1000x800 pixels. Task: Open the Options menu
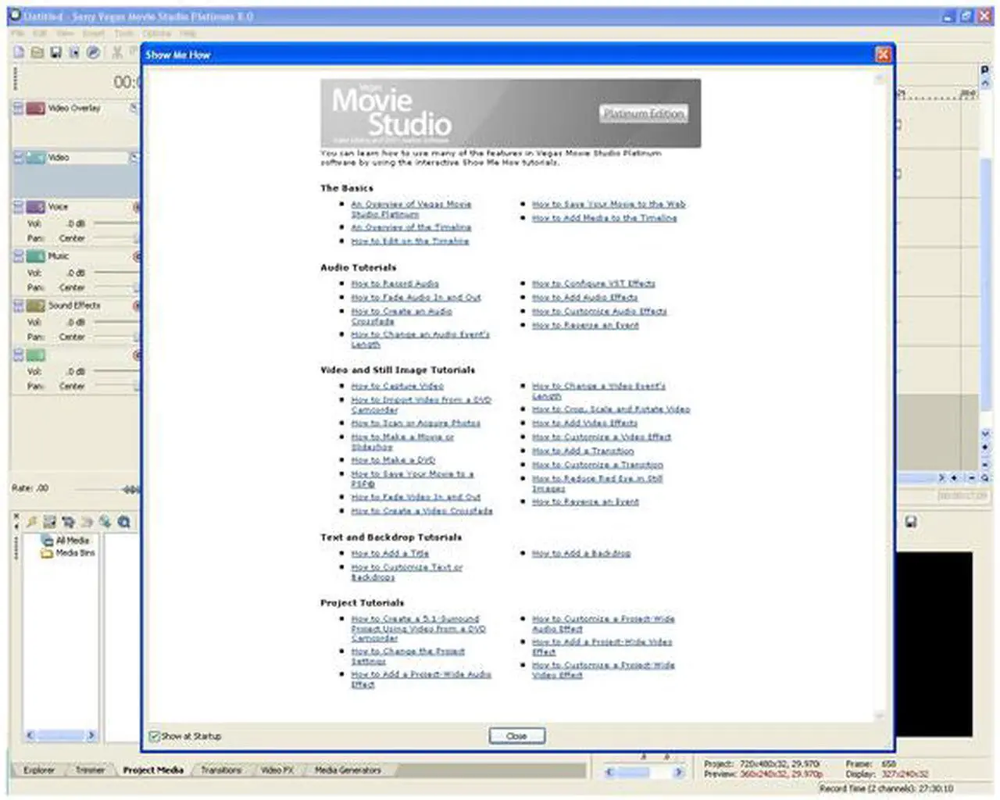pos(156,34)
